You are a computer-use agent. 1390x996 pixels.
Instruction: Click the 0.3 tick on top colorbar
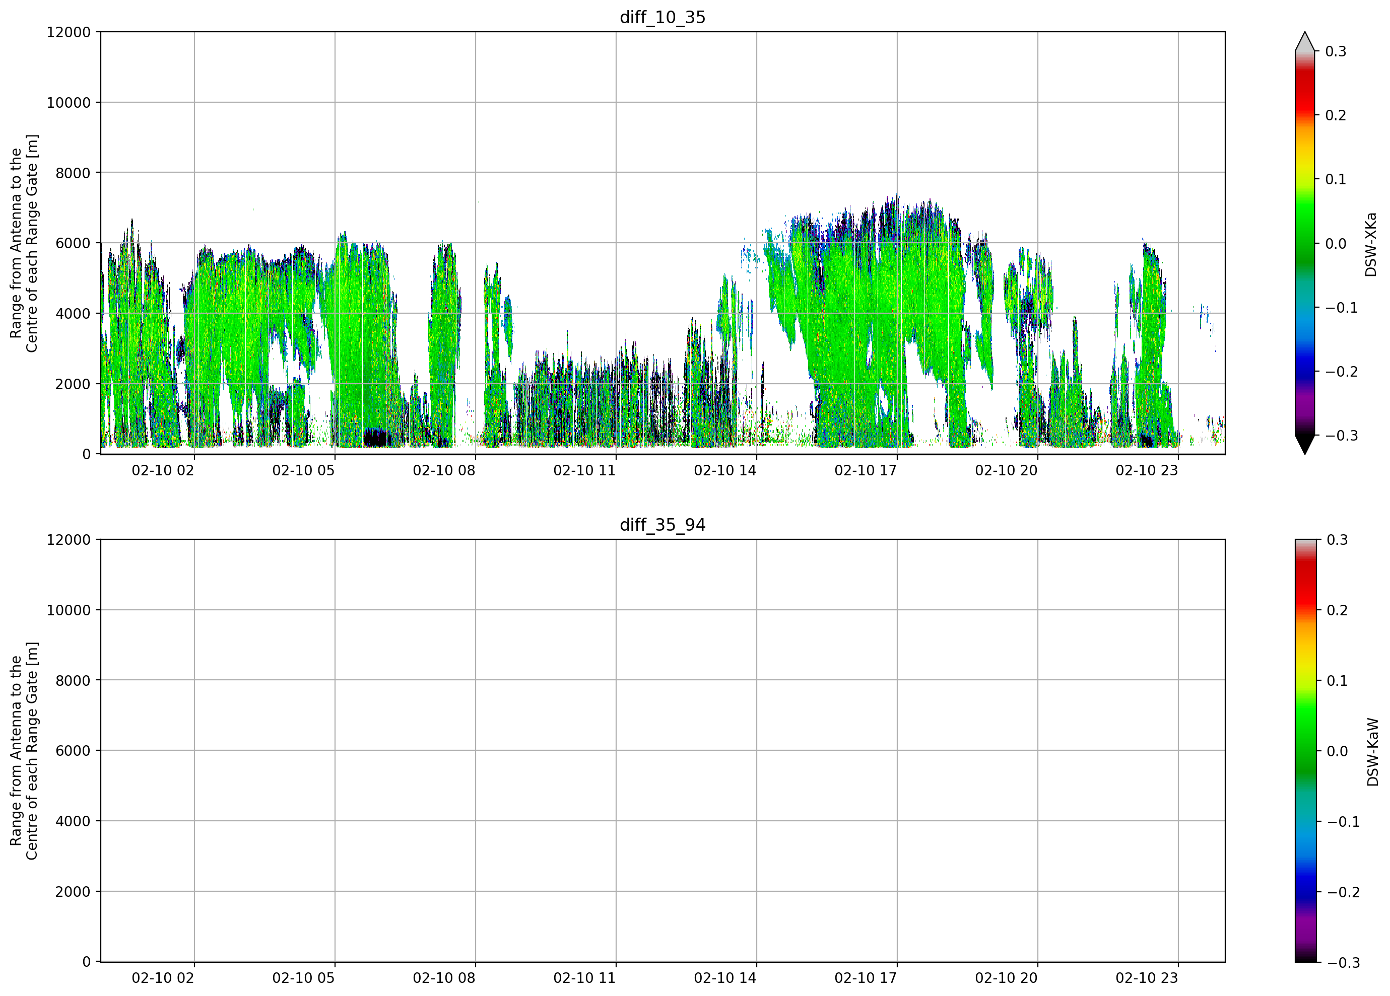(1336, 51)
